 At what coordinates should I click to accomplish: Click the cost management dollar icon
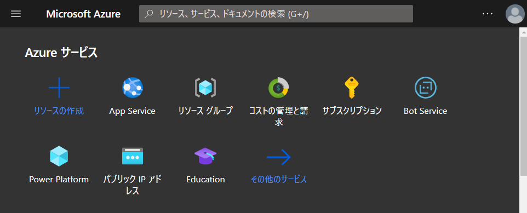pos(279,88)
